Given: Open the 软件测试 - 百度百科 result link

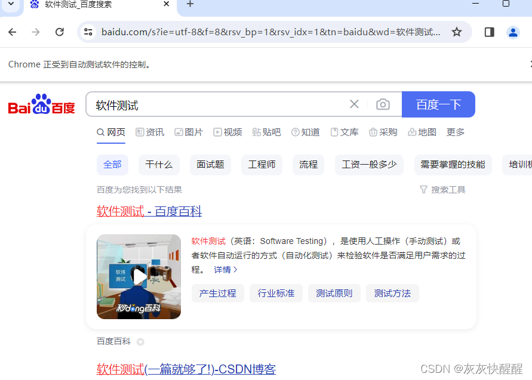Looking at the screenshot, I should point(149,211).
